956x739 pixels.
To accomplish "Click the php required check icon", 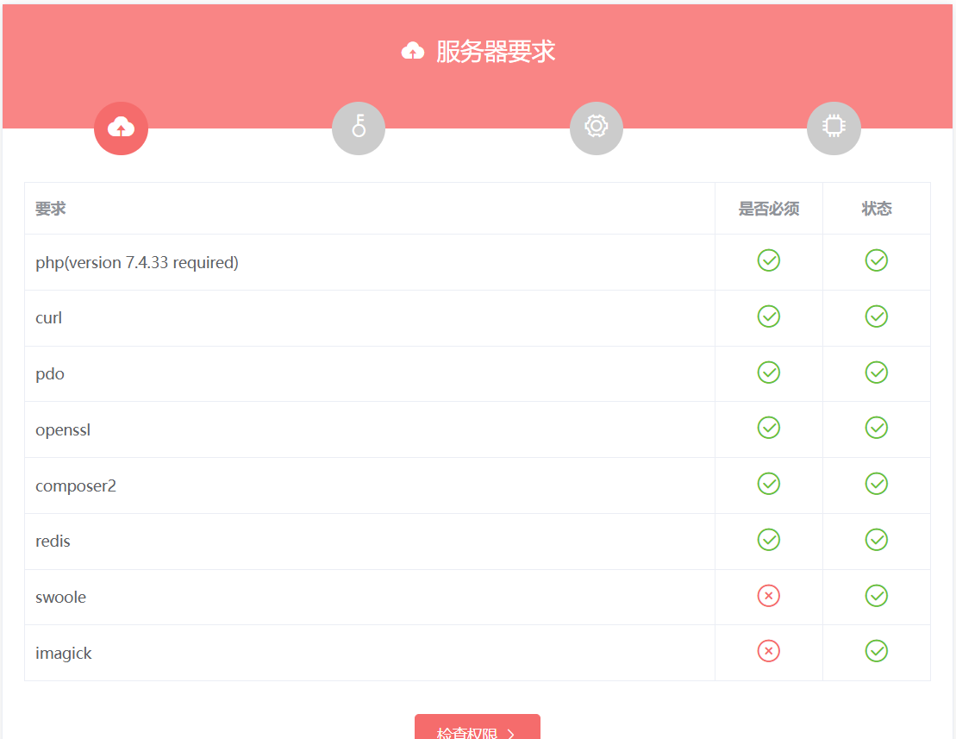I will pyautogui.click(x=768, y=260).
